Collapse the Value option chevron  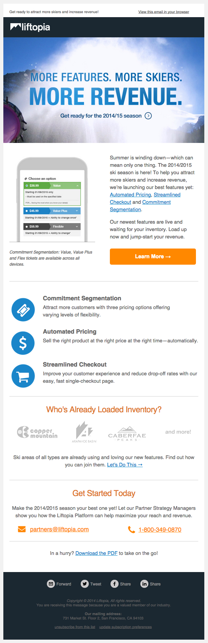(77, 186)
